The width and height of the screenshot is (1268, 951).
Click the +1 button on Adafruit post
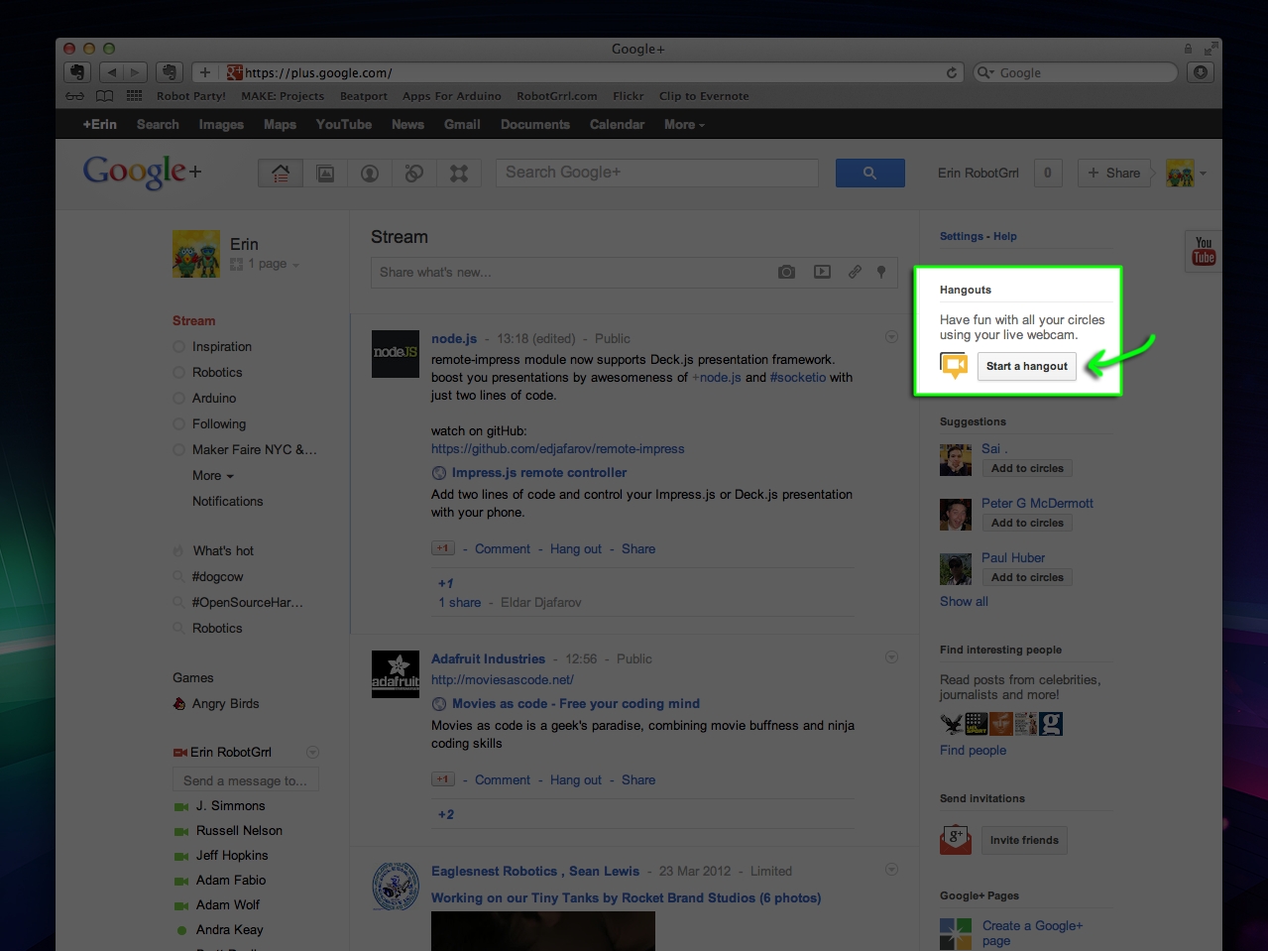443,779
